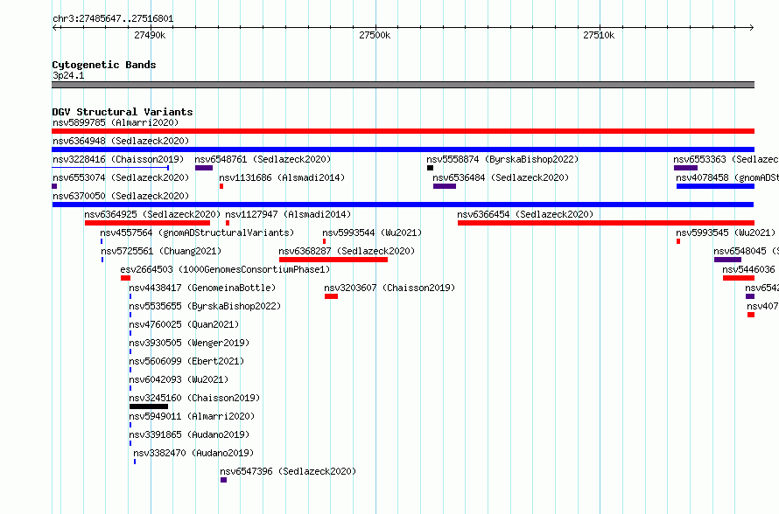This screenshot has height=514, width=779.
Task: Open variant nsv3382470 (Audano2019) label
Action: pos(193,453)
